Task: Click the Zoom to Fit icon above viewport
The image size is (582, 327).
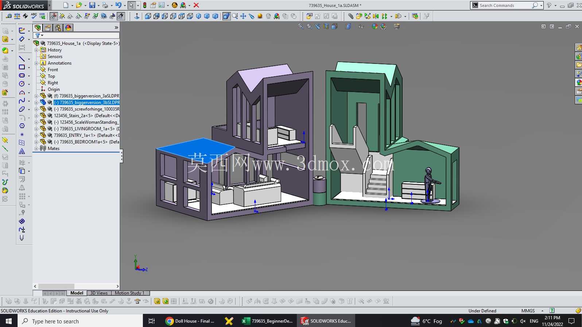Action: tap(301, 26)
